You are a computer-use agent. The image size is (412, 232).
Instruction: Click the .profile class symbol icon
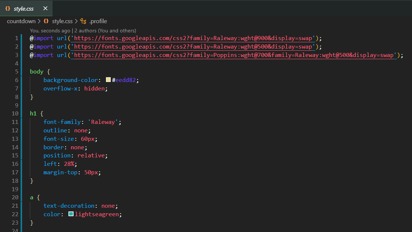[x=83, y=21]
